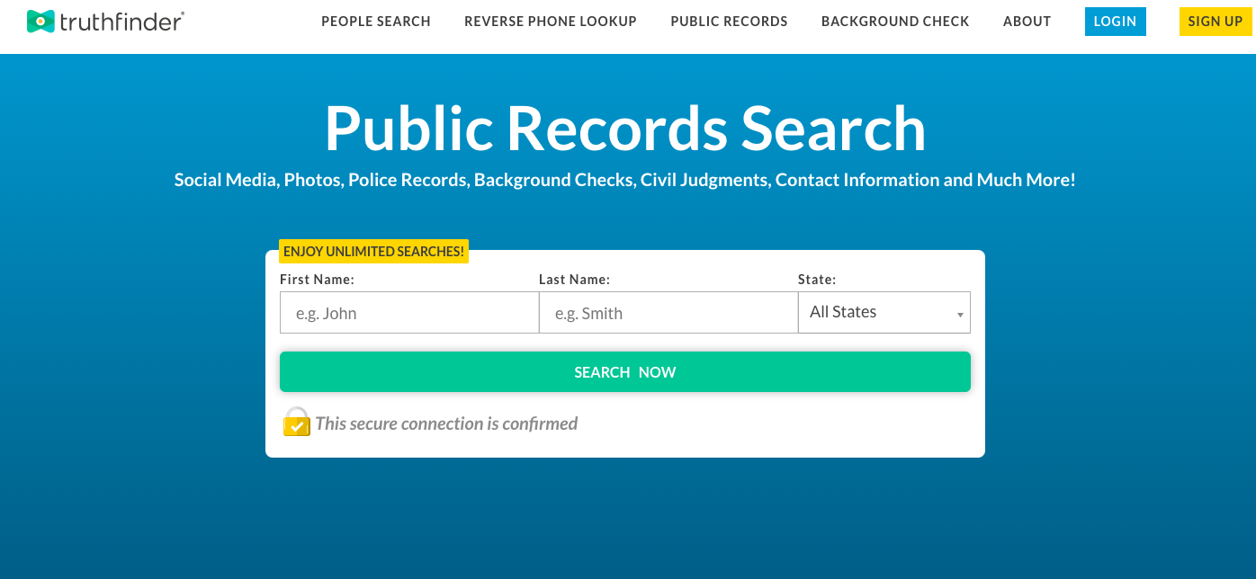Viewport: 1256px width, 579px height.
Task: Open the About page
Action: click(x=1027, y=22)
